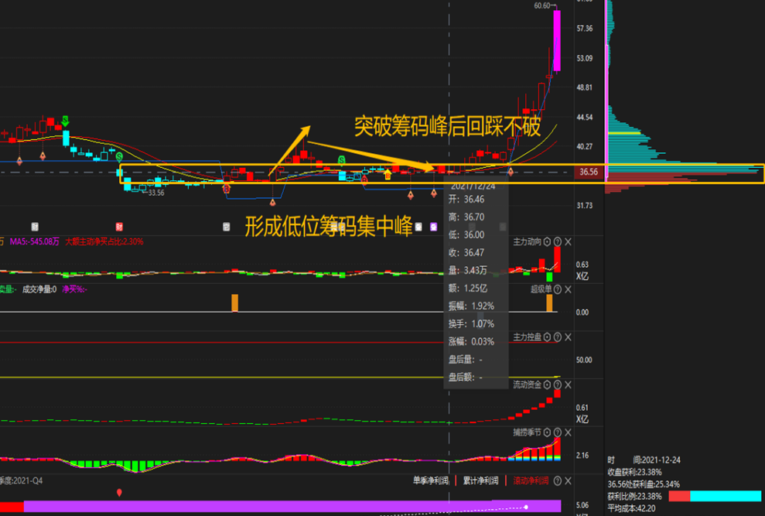This screenshot has width=765, height=516.
Task: Show help for the net profit panel
Action: point(558,481)
